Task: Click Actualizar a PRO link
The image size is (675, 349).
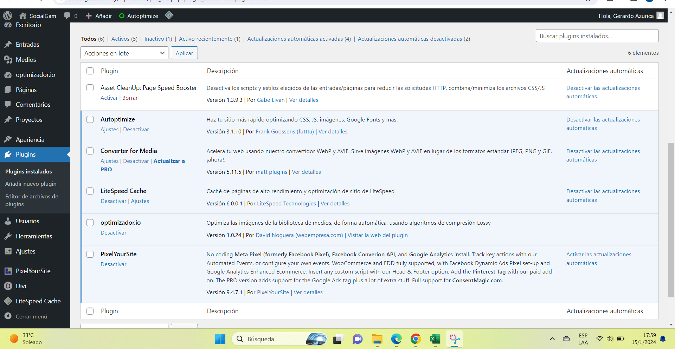Action: [x=142, y=165]
